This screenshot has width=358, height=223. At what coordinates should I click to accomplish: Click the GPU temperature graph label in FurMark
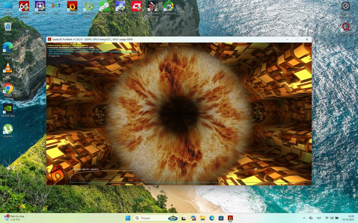tap(86, 169)
